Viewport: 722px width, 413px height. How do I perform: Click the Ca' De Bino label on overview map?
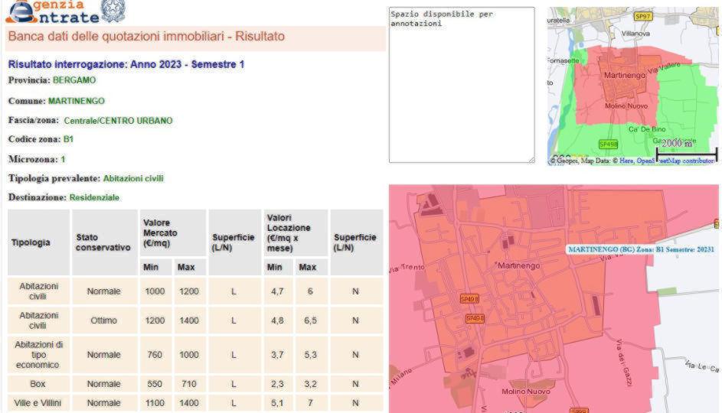coord(647,129)
